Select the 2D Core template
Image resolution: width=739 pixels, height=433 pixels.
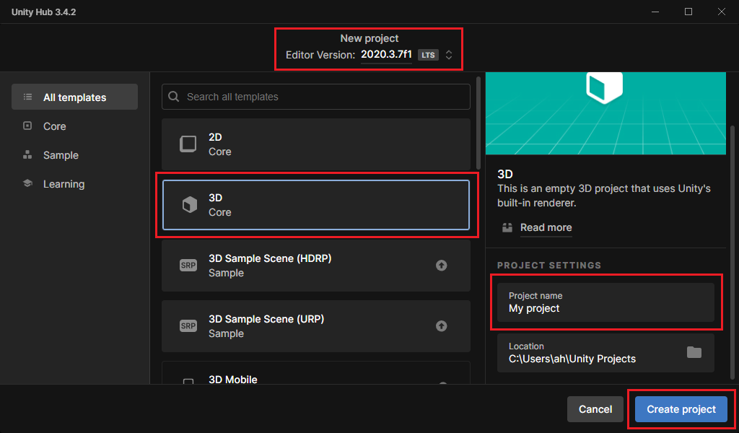pos(316,144)
